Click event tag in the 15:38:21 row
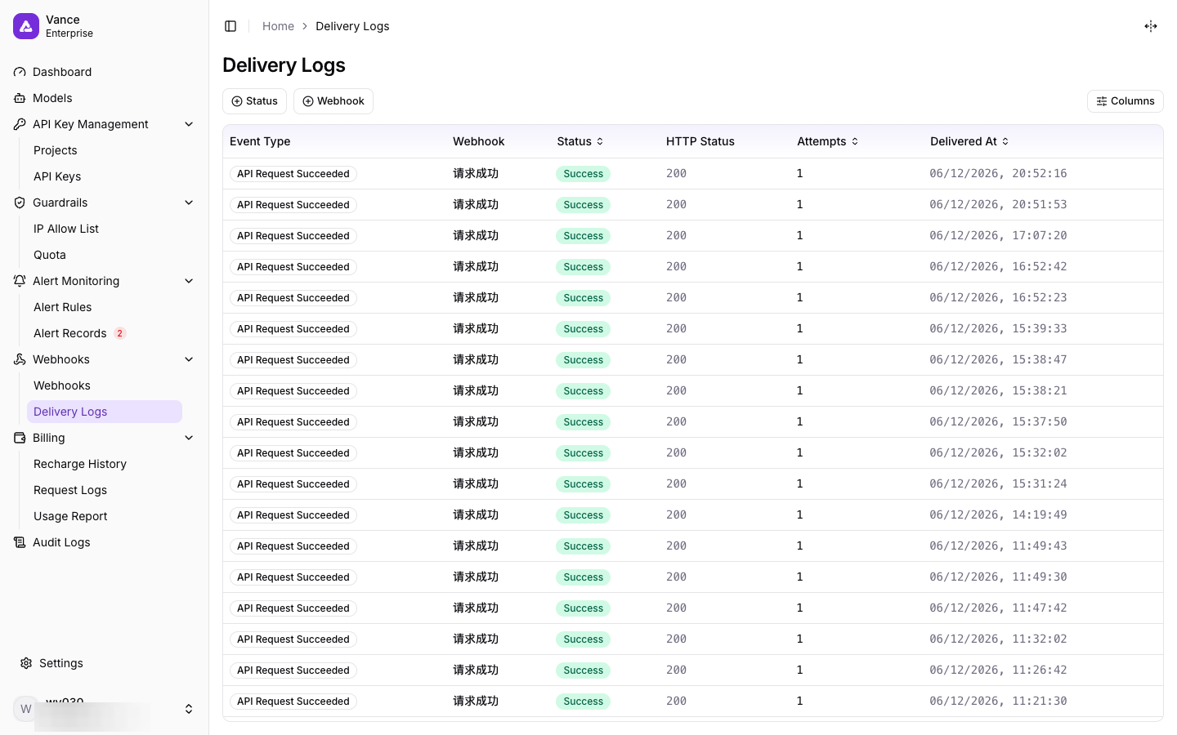The height and width of the screenshot is (735, 1177). (x=293, y=391)
